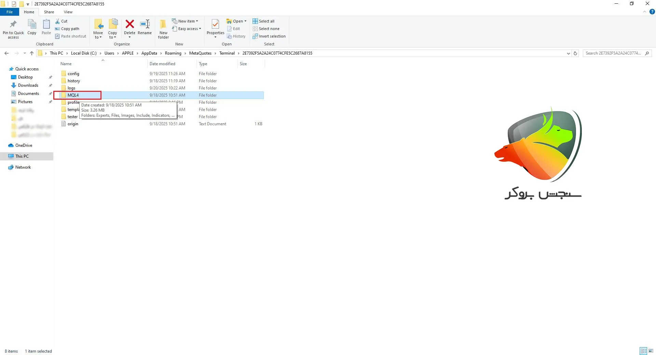
Task: Click the Copy icon in Clipboard group
Action: click(x=32, y=25)
